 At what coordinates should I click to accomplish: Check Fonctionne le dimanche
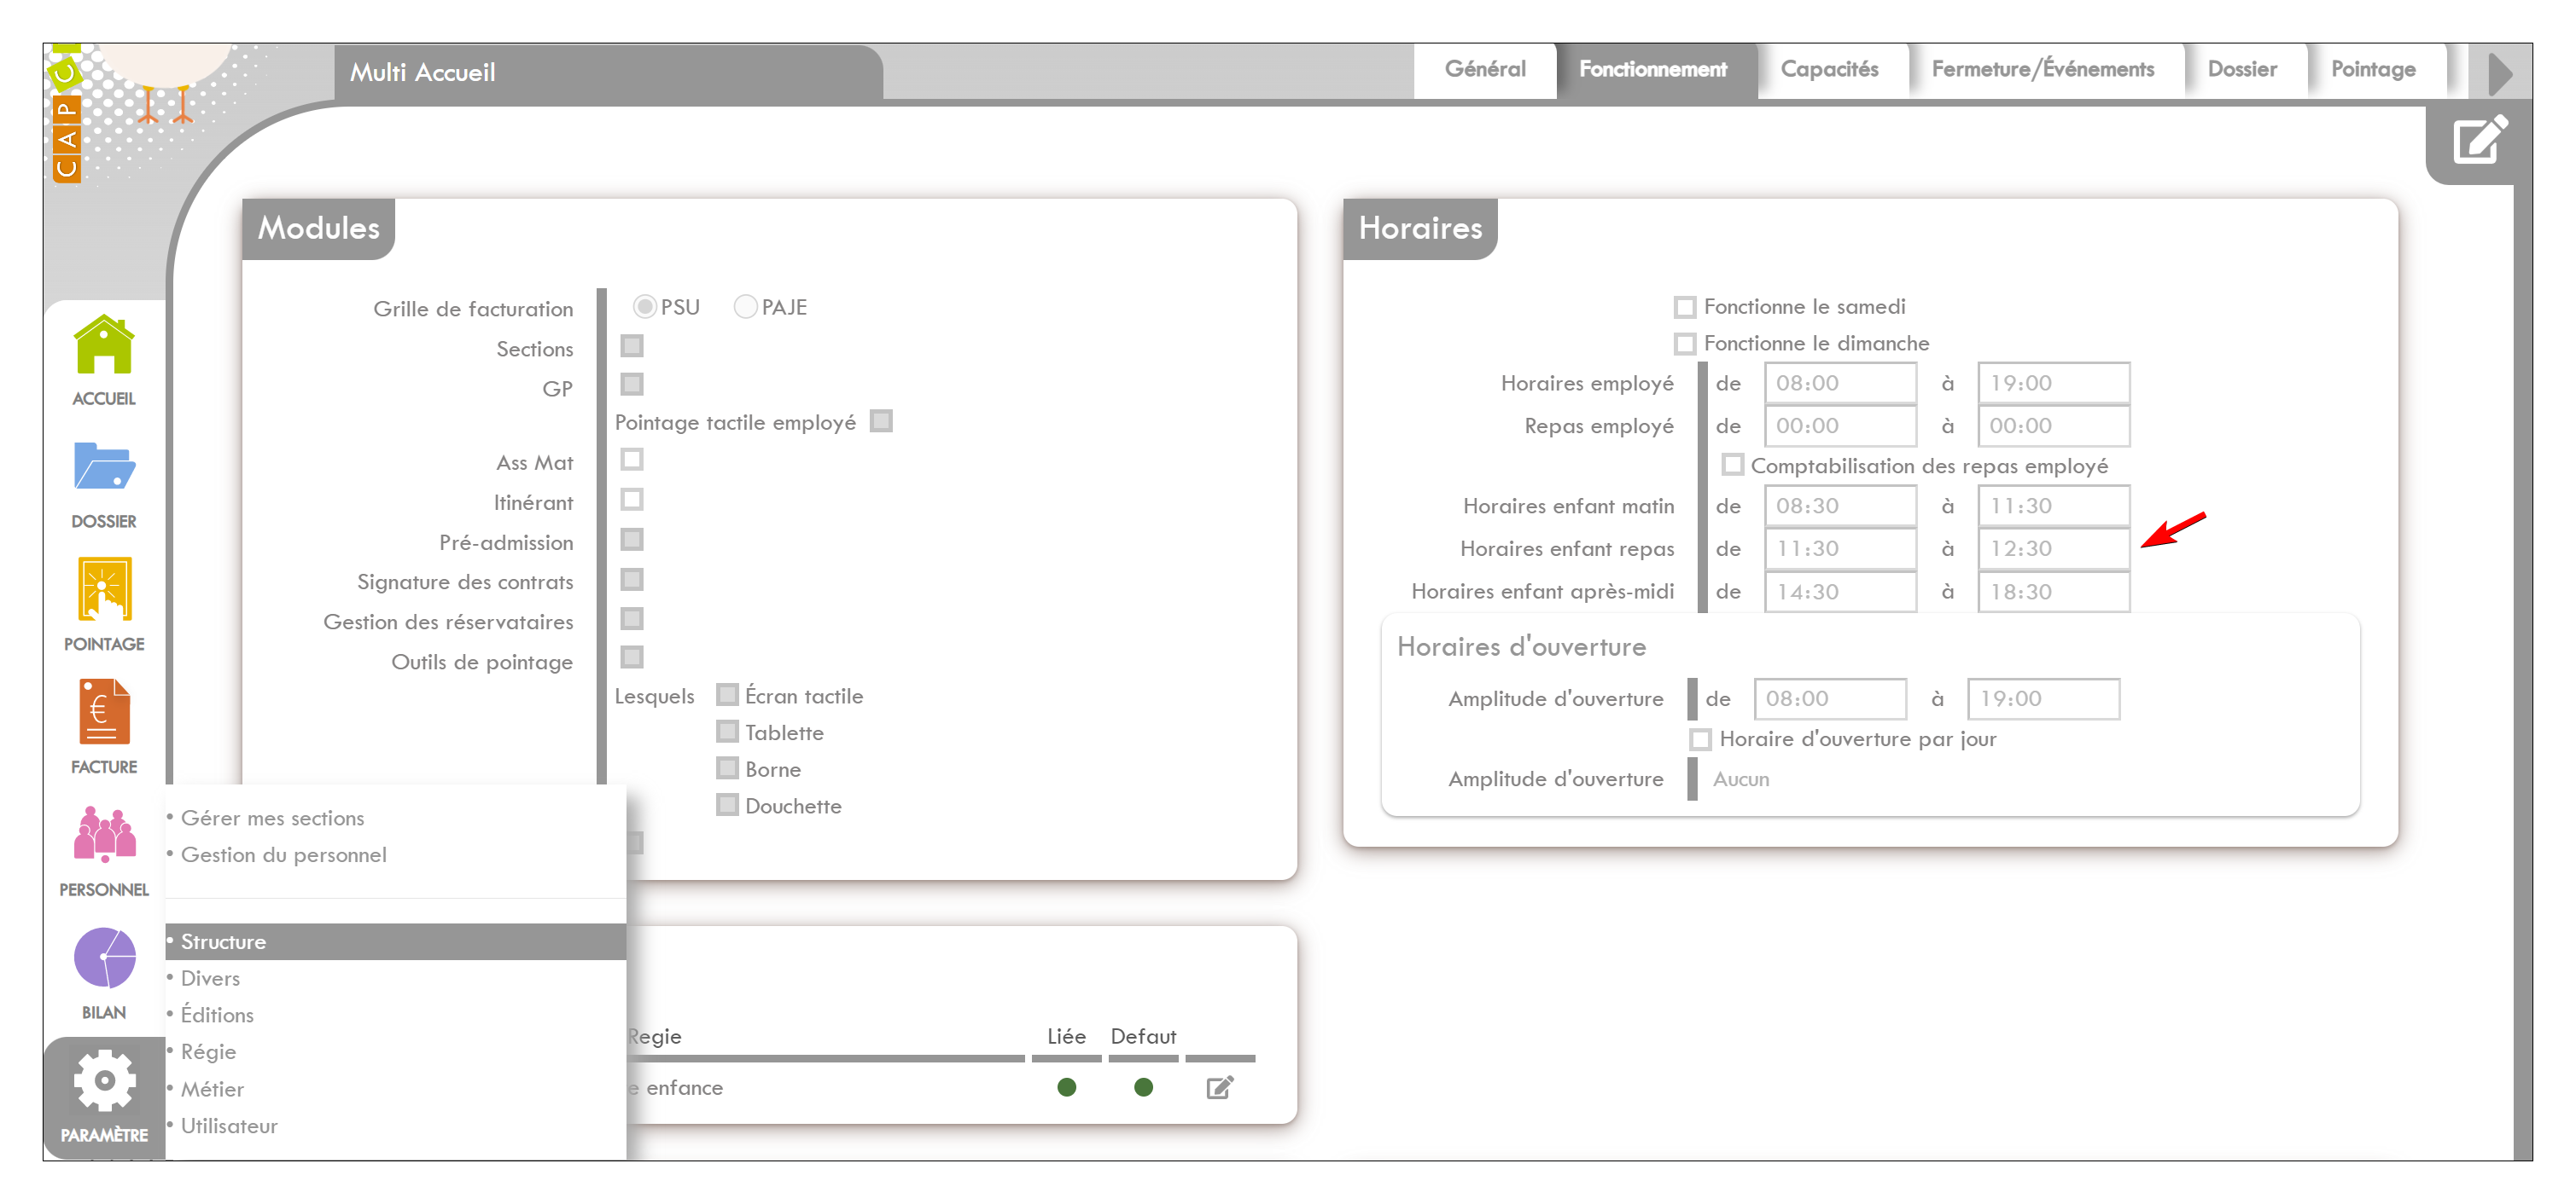tap(1685, 344)
